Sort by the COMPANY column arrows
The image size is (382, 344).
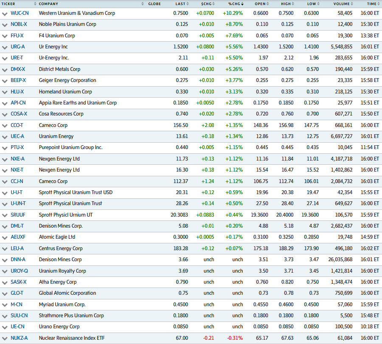pos(143,4)
